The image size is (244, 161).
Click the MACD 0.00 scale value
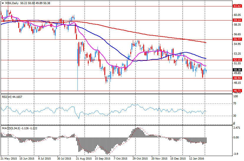click(x=236, y=137)
